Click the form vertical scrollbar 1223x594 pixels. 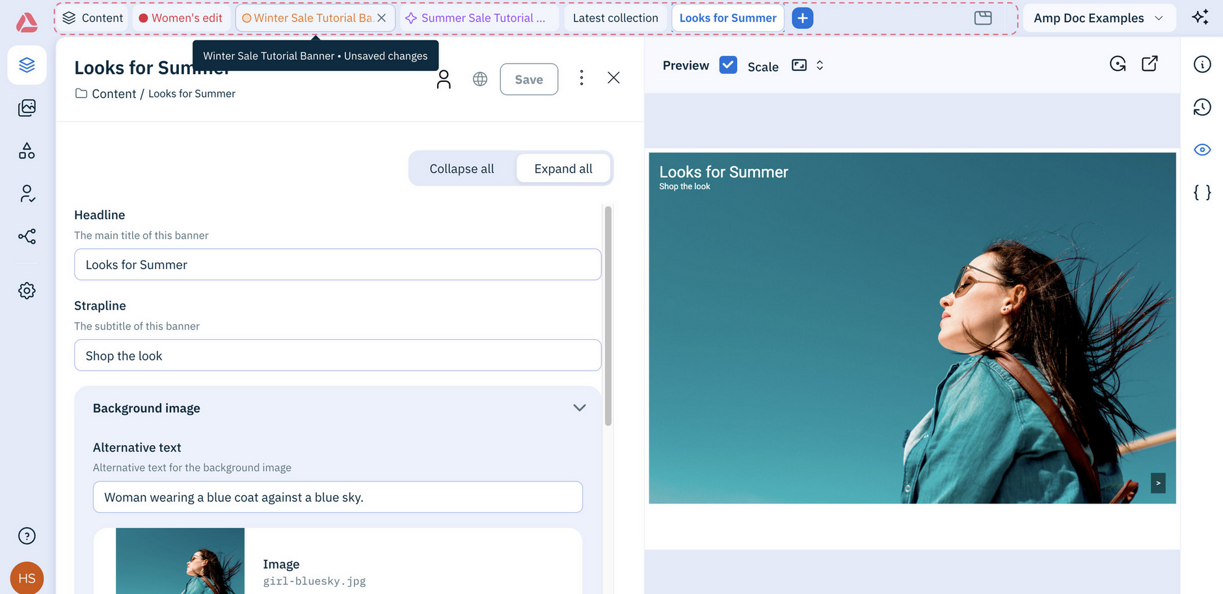point(608,316)
